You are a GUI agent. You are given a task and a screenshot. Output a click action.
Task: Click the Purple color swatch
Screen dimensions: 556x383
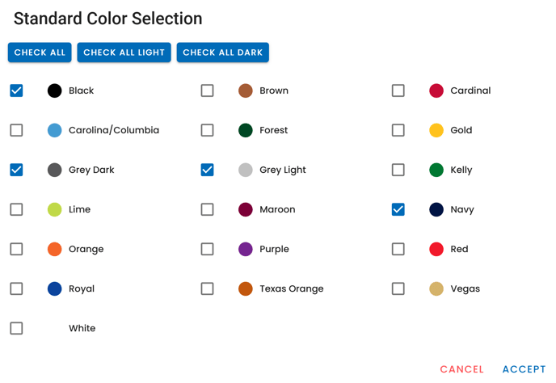[x=246, y=249]
